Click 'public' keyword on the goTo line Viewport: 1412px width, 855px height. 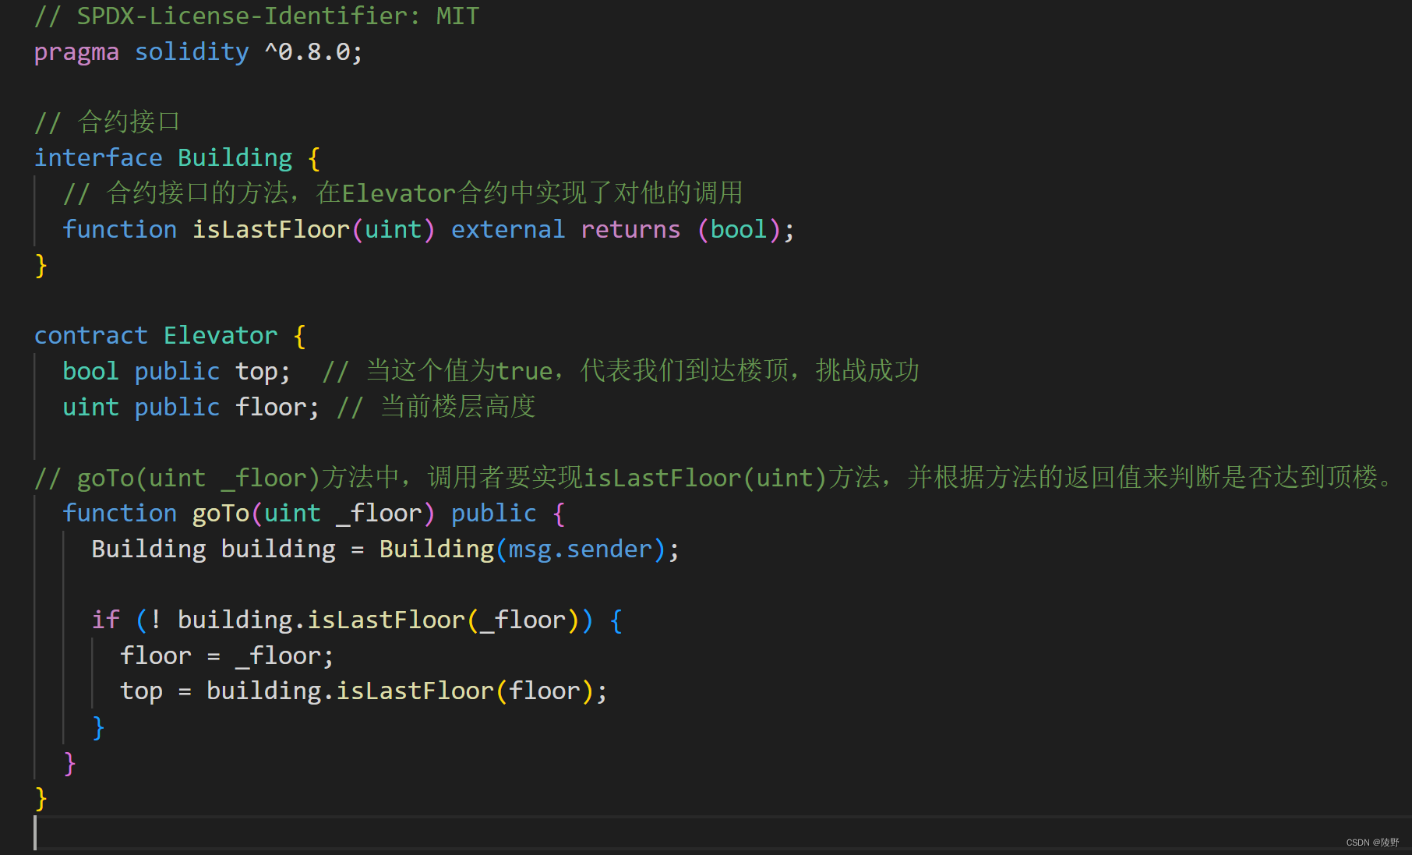[x=494, y=514]
